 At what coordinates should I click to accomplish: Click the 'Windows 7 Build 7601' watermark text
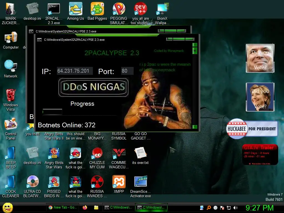(274, 197)
